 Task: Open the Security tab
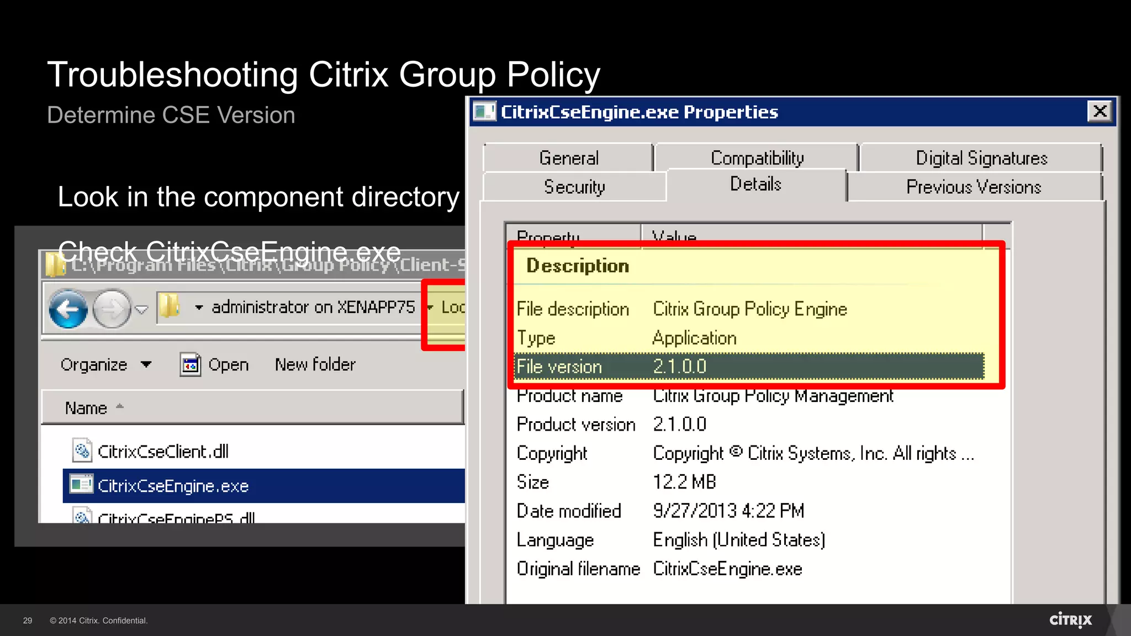(574, 187)
